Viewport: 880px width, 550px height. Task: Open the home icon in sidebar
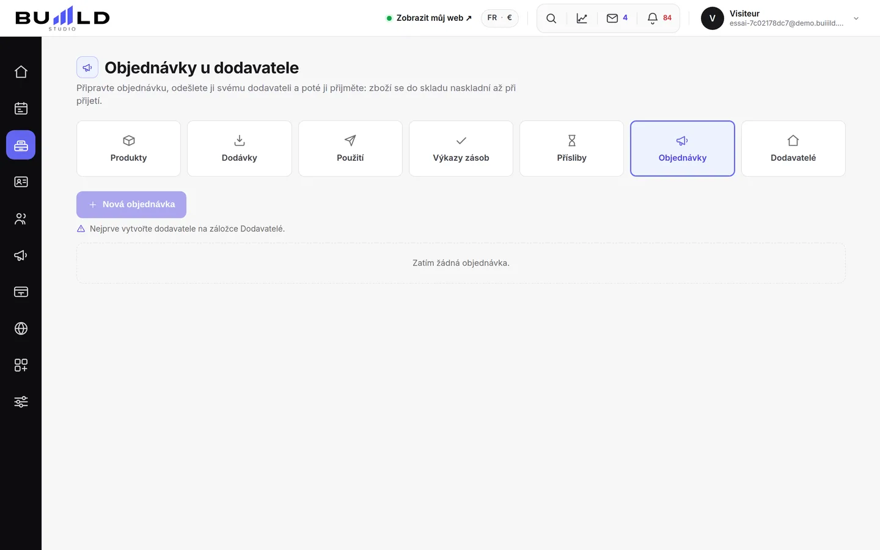click(21, 71)
